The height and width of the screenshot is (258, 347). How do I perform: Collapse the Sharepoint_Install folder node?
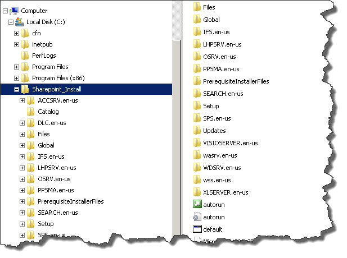click(17, 89)
